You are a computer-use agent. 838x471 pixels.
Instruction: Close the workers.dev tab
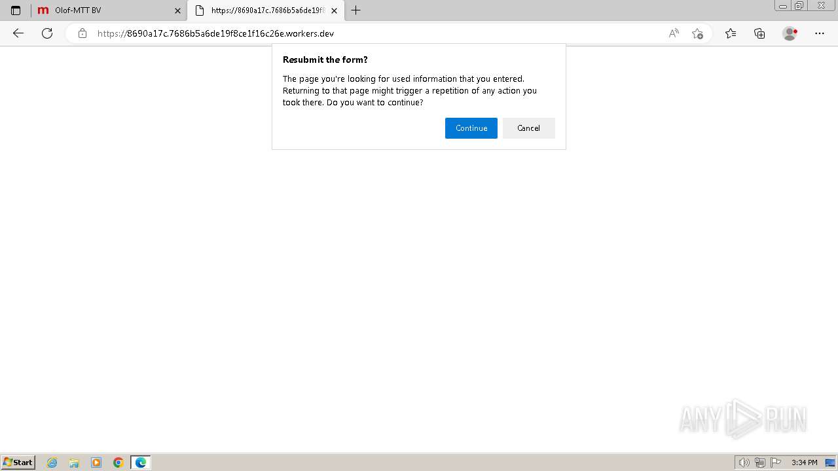[x=334, y=10]
